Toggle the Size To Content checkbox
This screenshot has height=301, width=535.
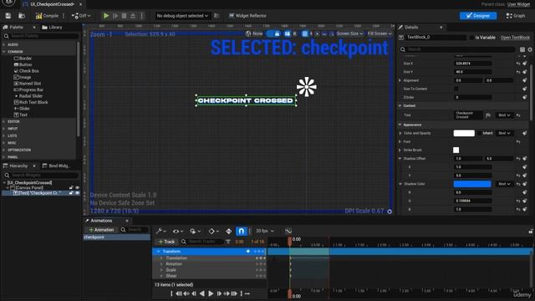tap(456, 89)
